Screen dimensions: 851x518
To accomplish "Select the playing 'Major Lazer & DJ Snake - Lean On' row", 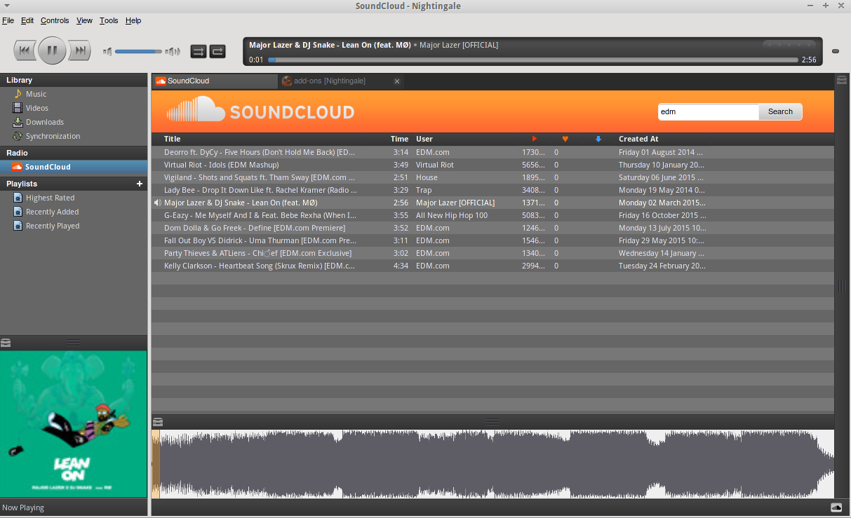I will (492, 203).
